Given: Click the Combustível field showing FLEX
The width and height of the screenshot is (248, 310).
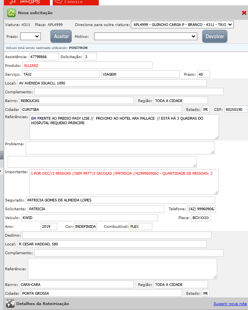Looking at the screenshot, I should [140, 226].
